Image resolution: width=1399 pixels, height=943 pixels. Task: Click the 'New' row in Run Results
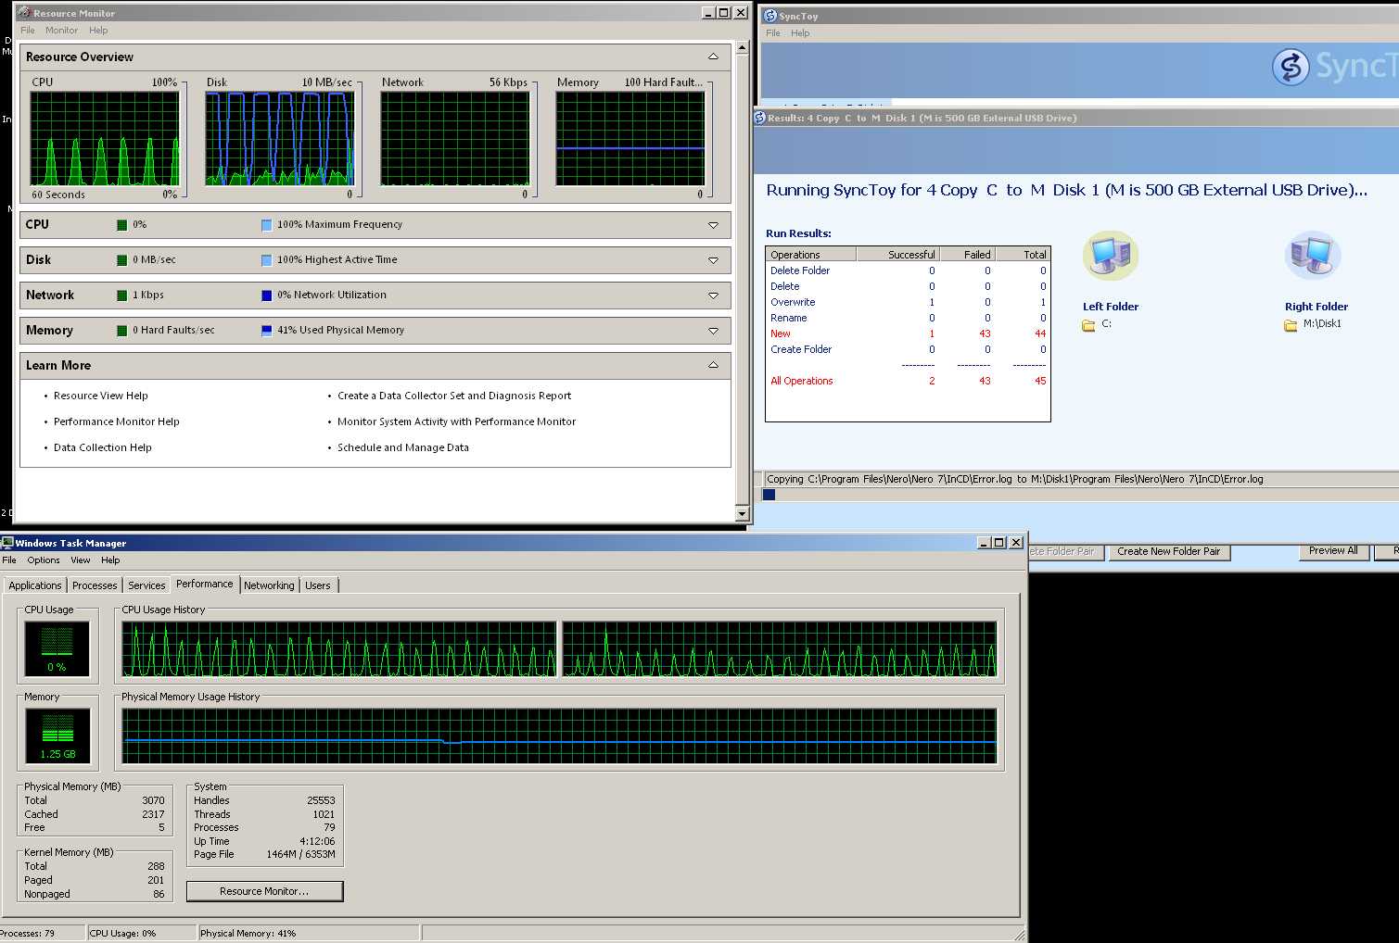[908, 334]
